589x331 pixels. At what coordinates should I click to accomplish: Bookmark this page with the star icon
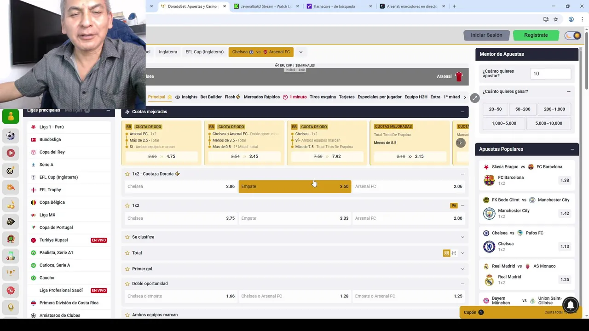[x=556, y=19]
